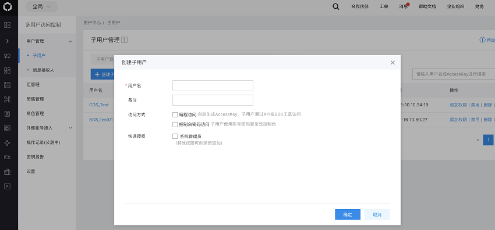The image size is (495, 230).
Task: Open the four-squares product overview icon
Action: click(x=7, y=25)
